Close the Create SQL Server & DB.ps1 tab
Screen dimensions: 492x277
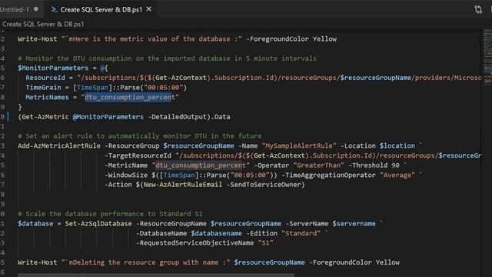(x=149, y=9)
